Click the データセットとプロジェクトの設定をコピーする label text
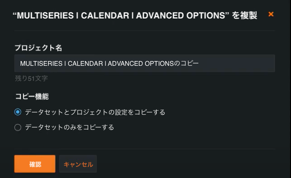 95,112
